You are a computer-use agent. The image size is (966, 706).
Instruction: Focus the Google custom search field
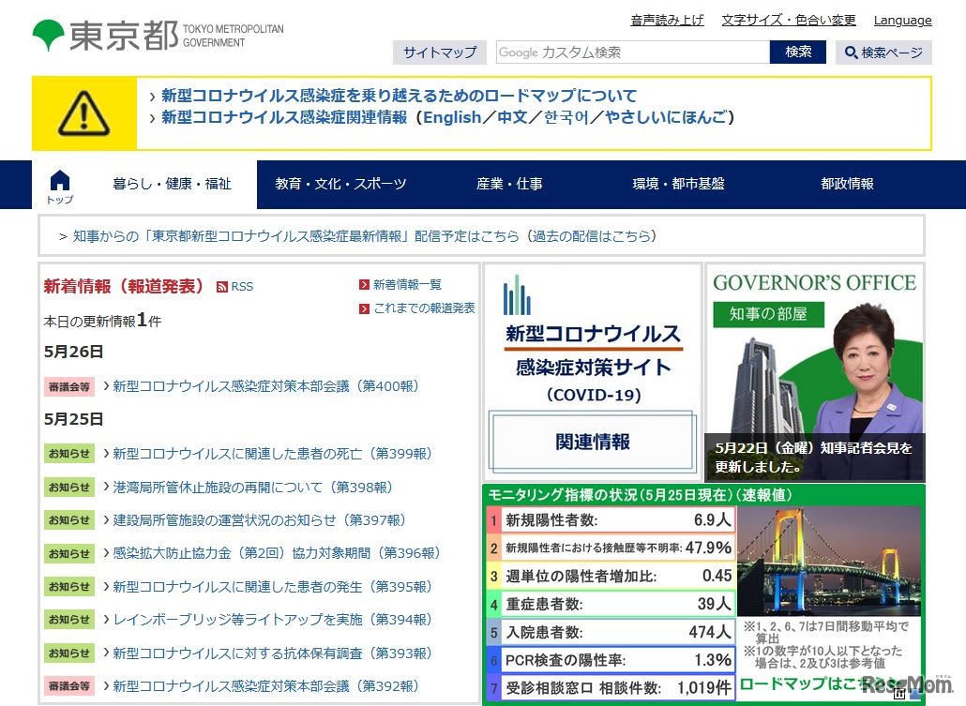pyautogui.click(x=632, y=53)
